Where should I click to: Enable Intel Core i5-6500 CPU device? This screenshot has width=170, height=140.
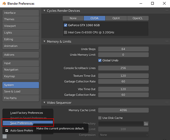point(65,32)
